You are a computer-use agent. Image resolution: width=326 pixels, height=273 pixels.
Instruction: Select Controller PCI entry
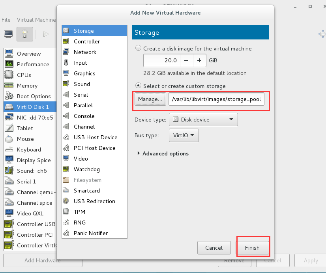30,235
